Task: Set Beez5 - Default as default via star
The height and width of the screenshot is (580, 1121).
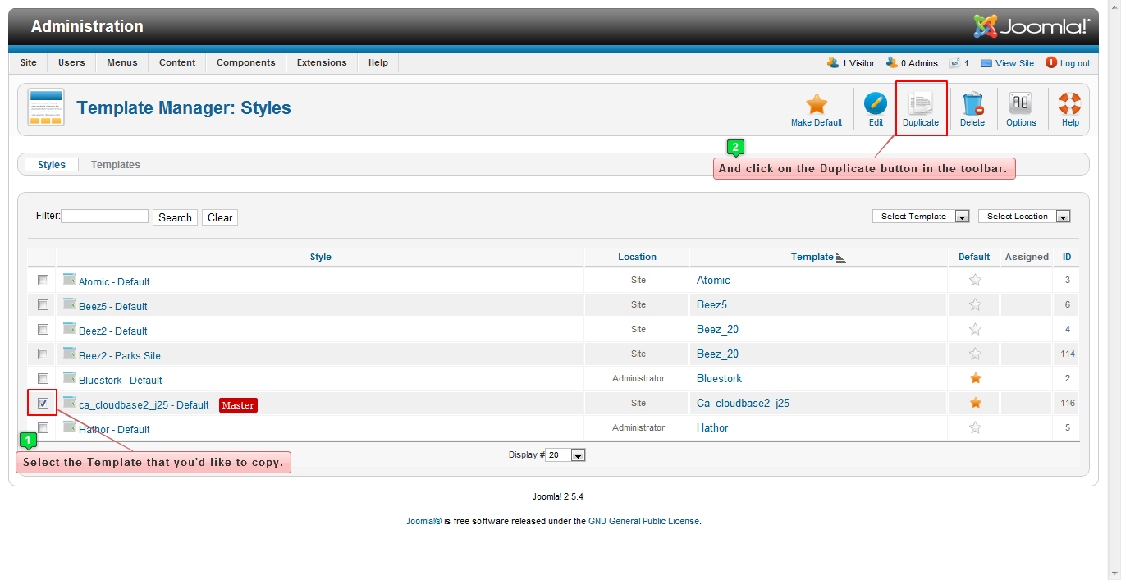Action: tap(975, 304)
